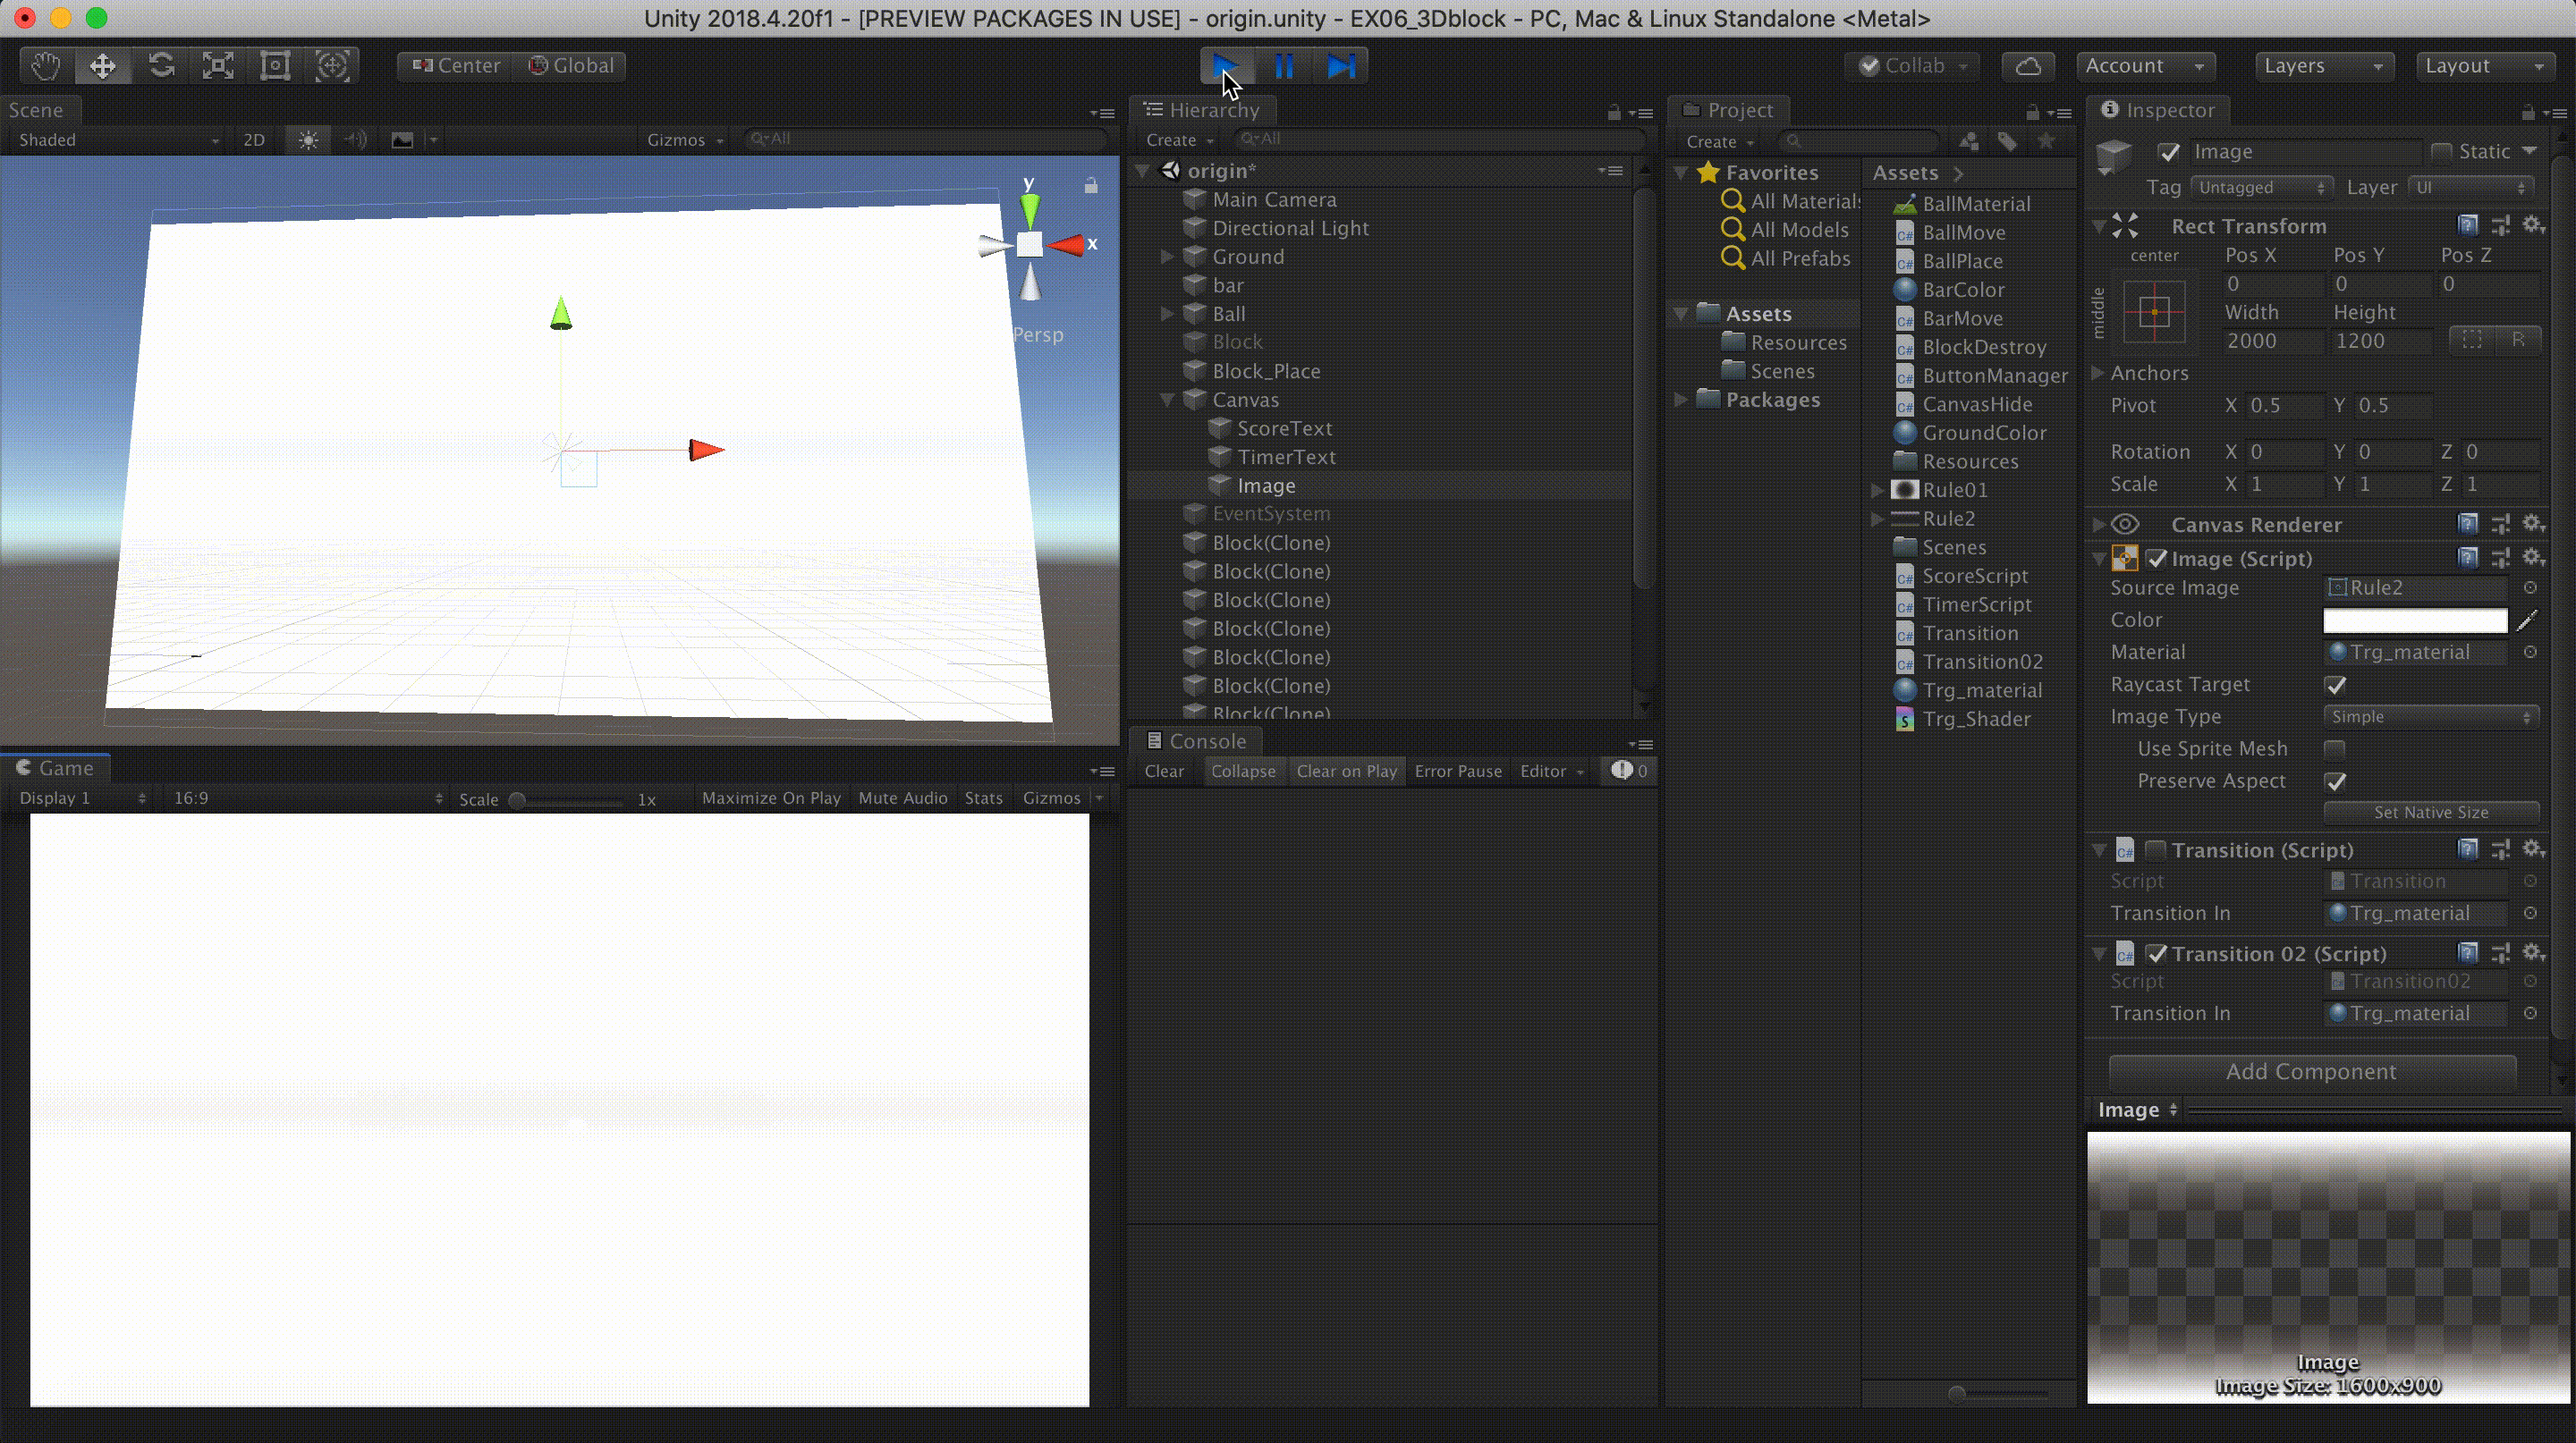This screenshot has width=2576, height=1443.
Task: Select the Scale tool
Action: tap(218, 66)
